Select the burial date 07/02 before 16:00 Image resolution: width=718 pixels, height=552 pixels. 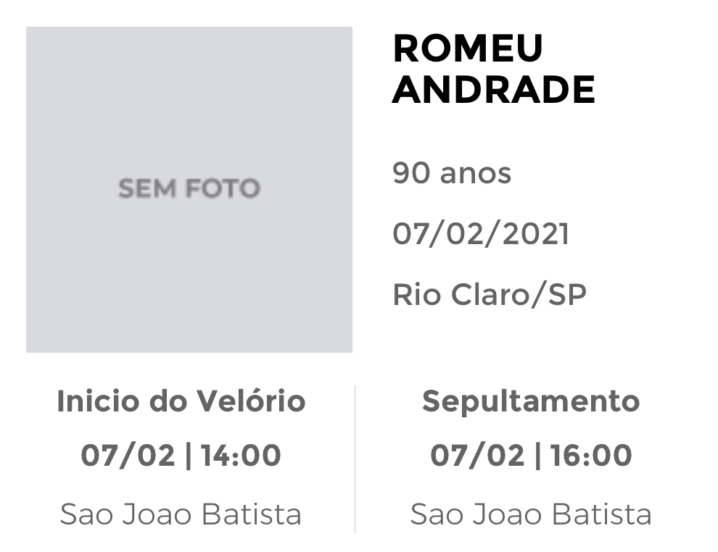pos(477,456)
